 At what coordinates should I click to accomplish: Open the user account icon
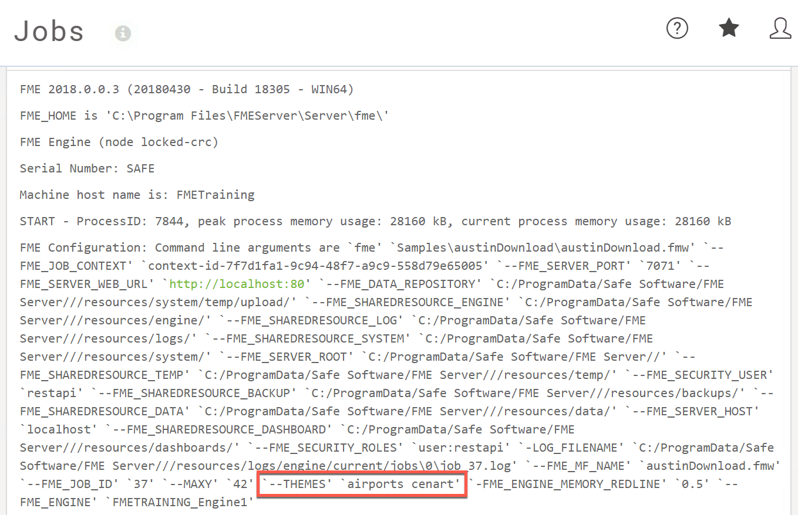780,28
